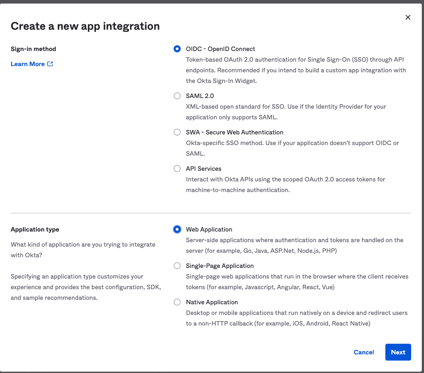Click the 'Token-based OAuth 2.0 authentication' description
The image size is (424, 373).
pos(296,70)
